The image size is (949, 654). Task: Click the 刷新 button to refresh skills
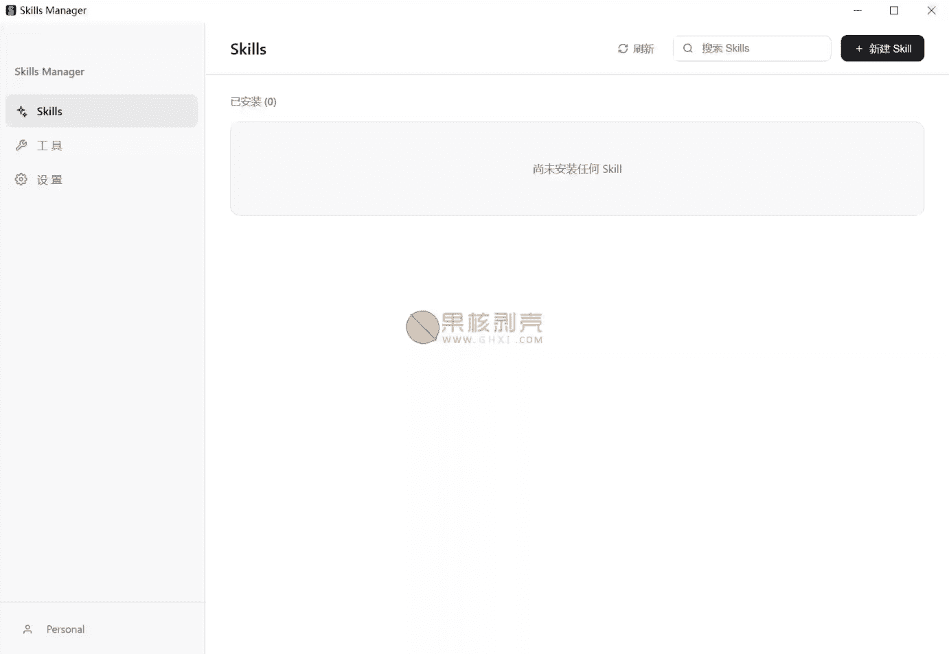click(635, 48)
